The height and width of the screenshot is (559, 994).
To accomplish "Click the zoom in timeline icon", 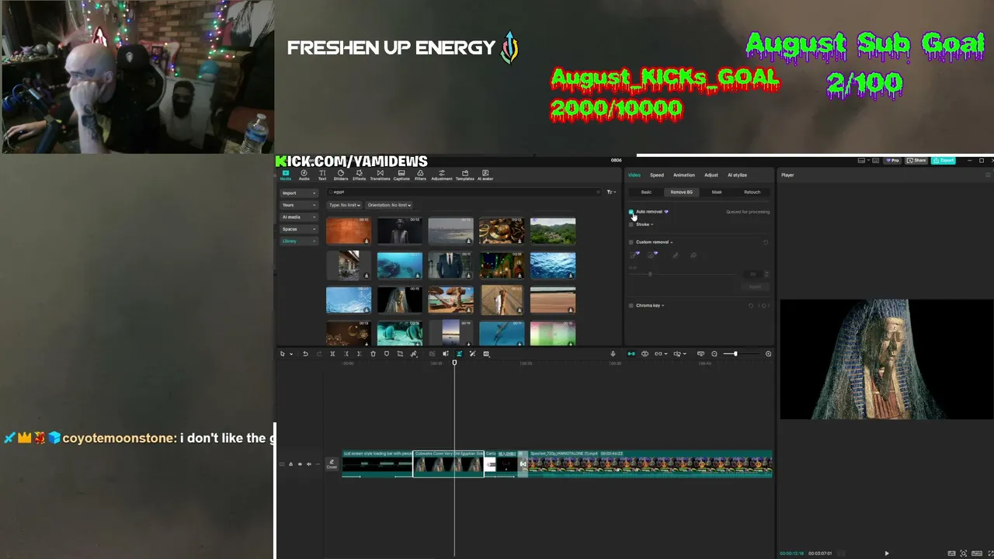I will pos(768,354).
